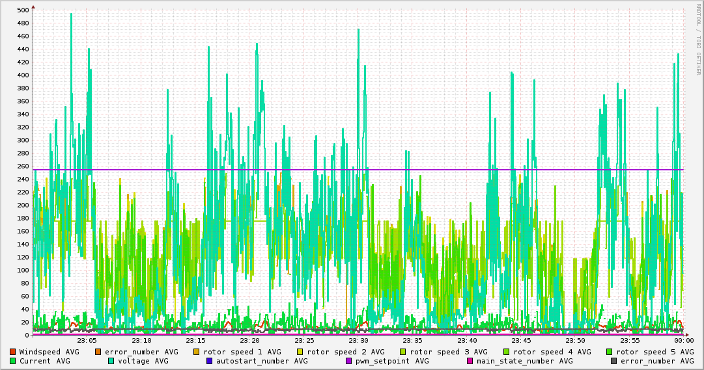Click the purple pwm_setpoint AVG swatch

pyautogui.click(x=348, y=361)
